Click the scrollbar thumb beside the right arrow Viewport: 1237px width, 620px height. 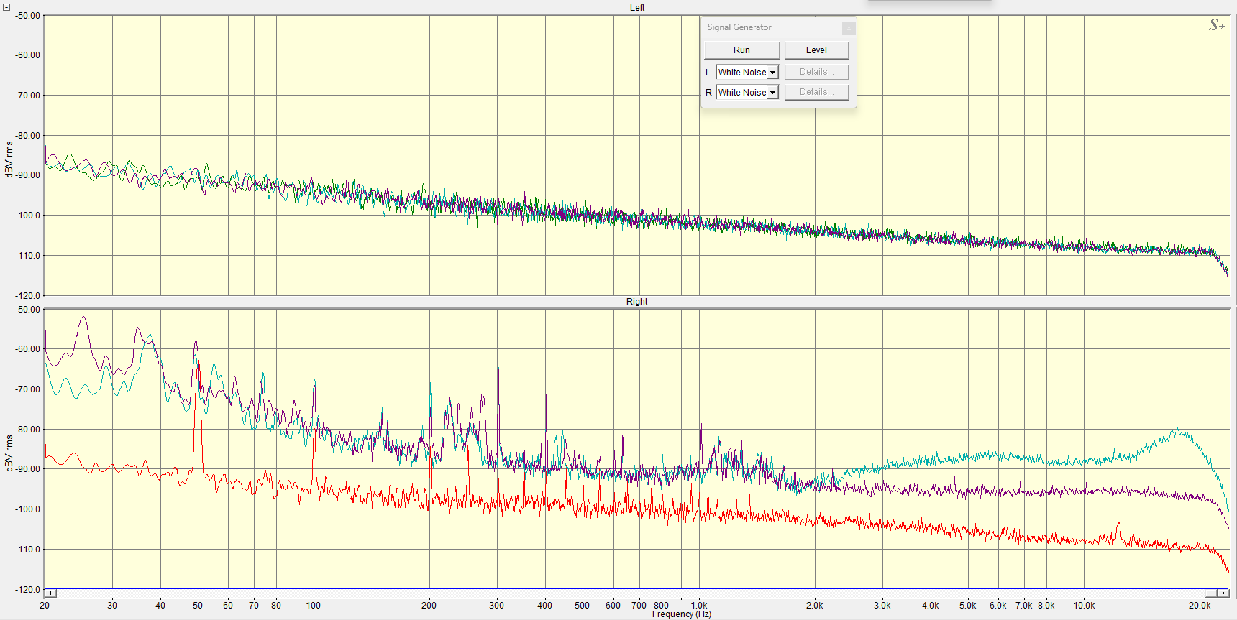pyautogui.click(x=1212, y=593)
